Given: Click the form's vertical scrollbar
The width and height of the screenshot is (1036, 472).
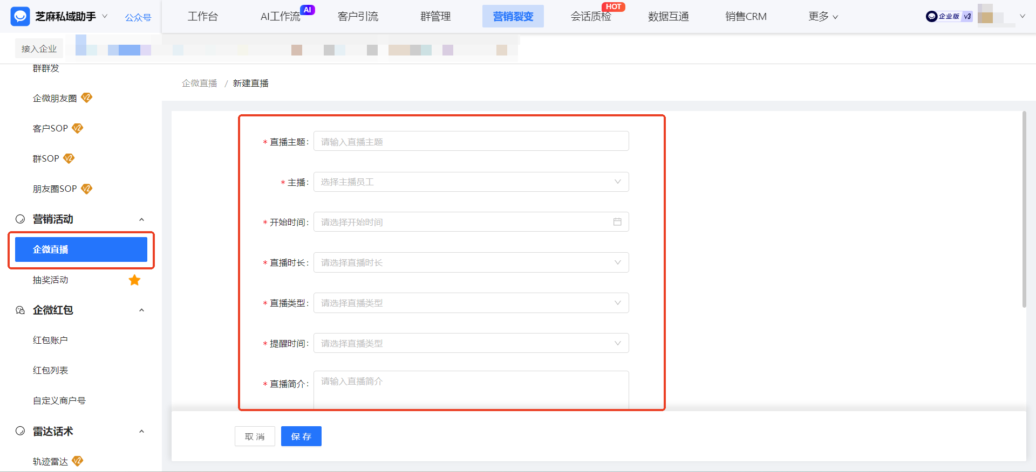Looking at the screenshot, I should click(x=1024, y=210).
